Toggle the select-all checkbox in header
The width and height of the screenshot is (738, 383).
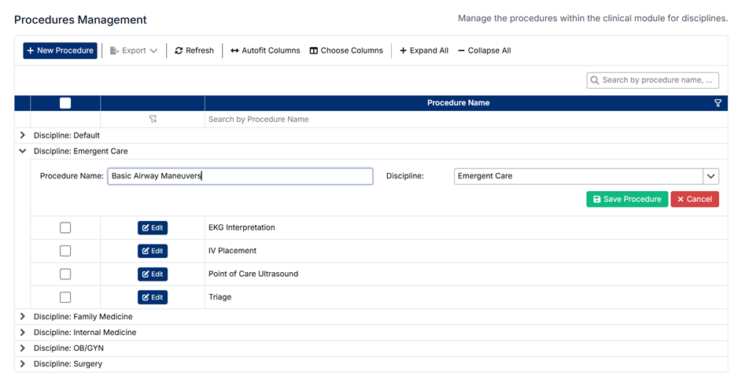[65, 103]
